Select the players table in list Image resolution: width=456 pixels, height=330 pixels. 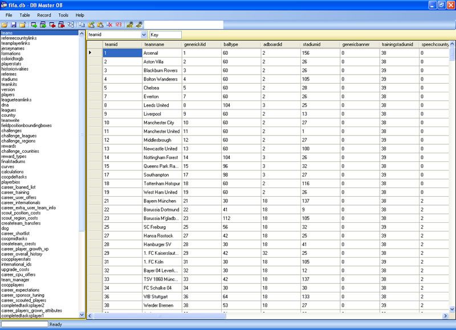tap(8, 95)
